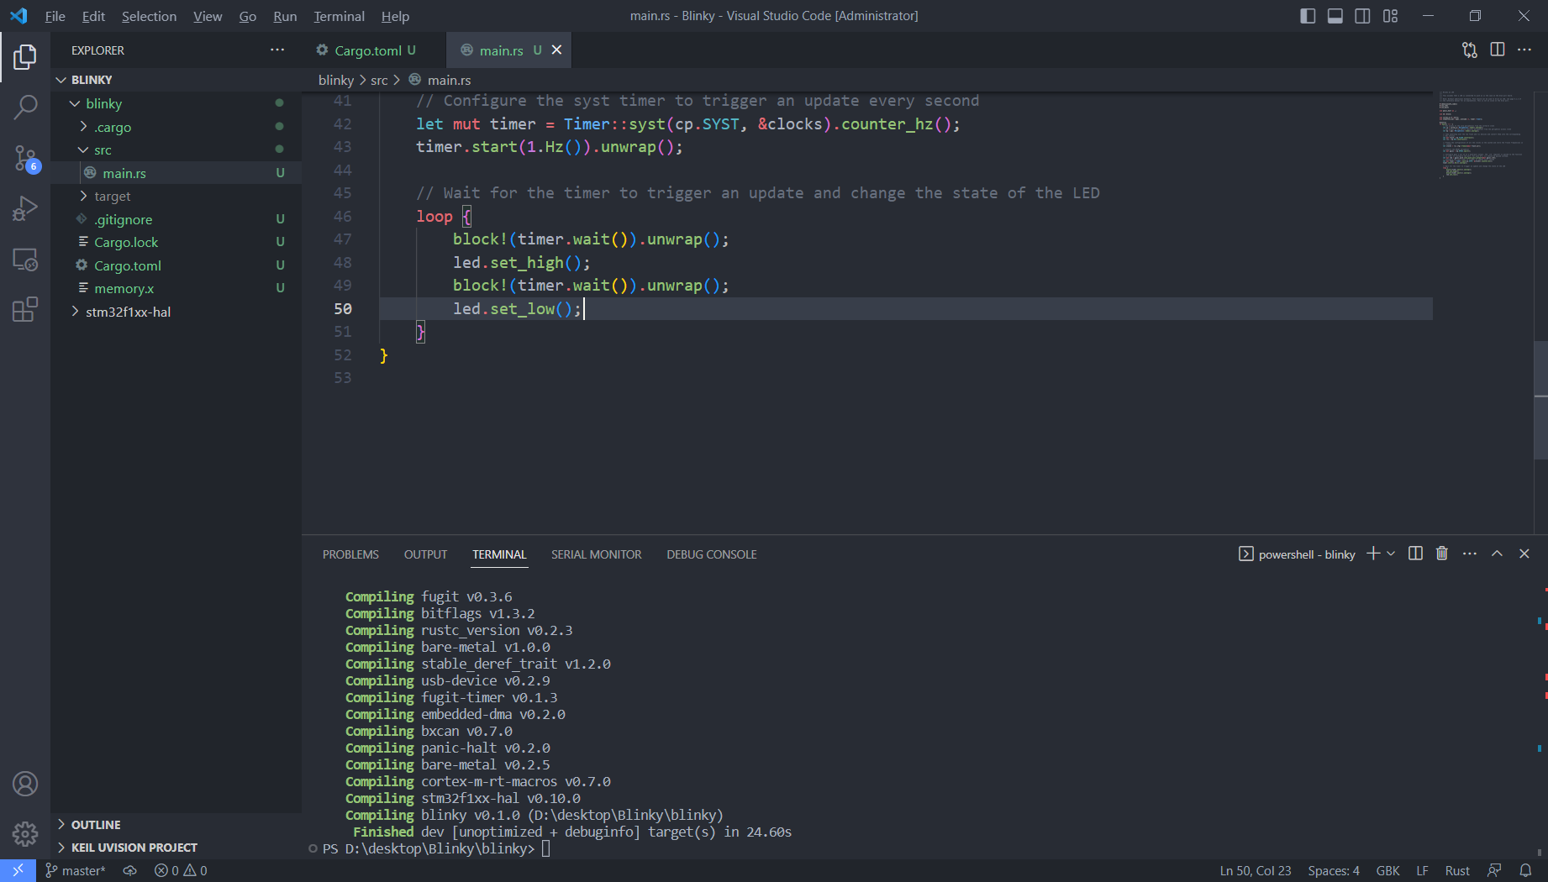Toggle the primary side bar visibility
Viewport: 1548px width, 882px height.
pyautogui.click(x=1308, y=15)
